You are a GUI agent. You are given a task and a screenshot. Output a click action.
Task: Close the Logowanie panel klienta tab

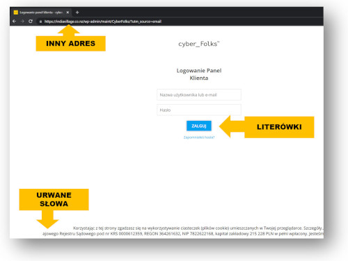[x=68, y=12]
